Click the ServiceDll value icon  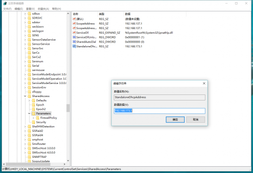74,32
